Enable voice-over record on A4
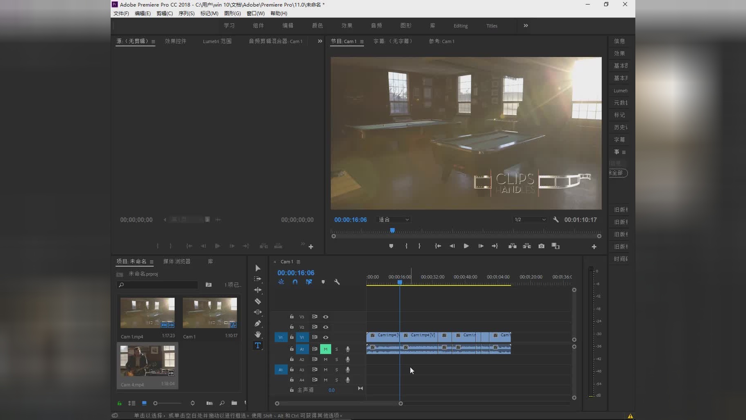The width and height of the screenshot is (746, 420). coord(348,380)
